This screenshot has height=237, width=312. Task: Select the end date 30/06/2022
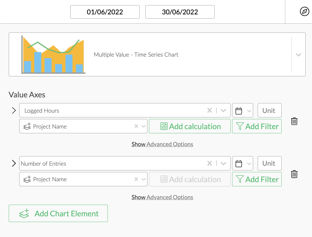point(180,12)
